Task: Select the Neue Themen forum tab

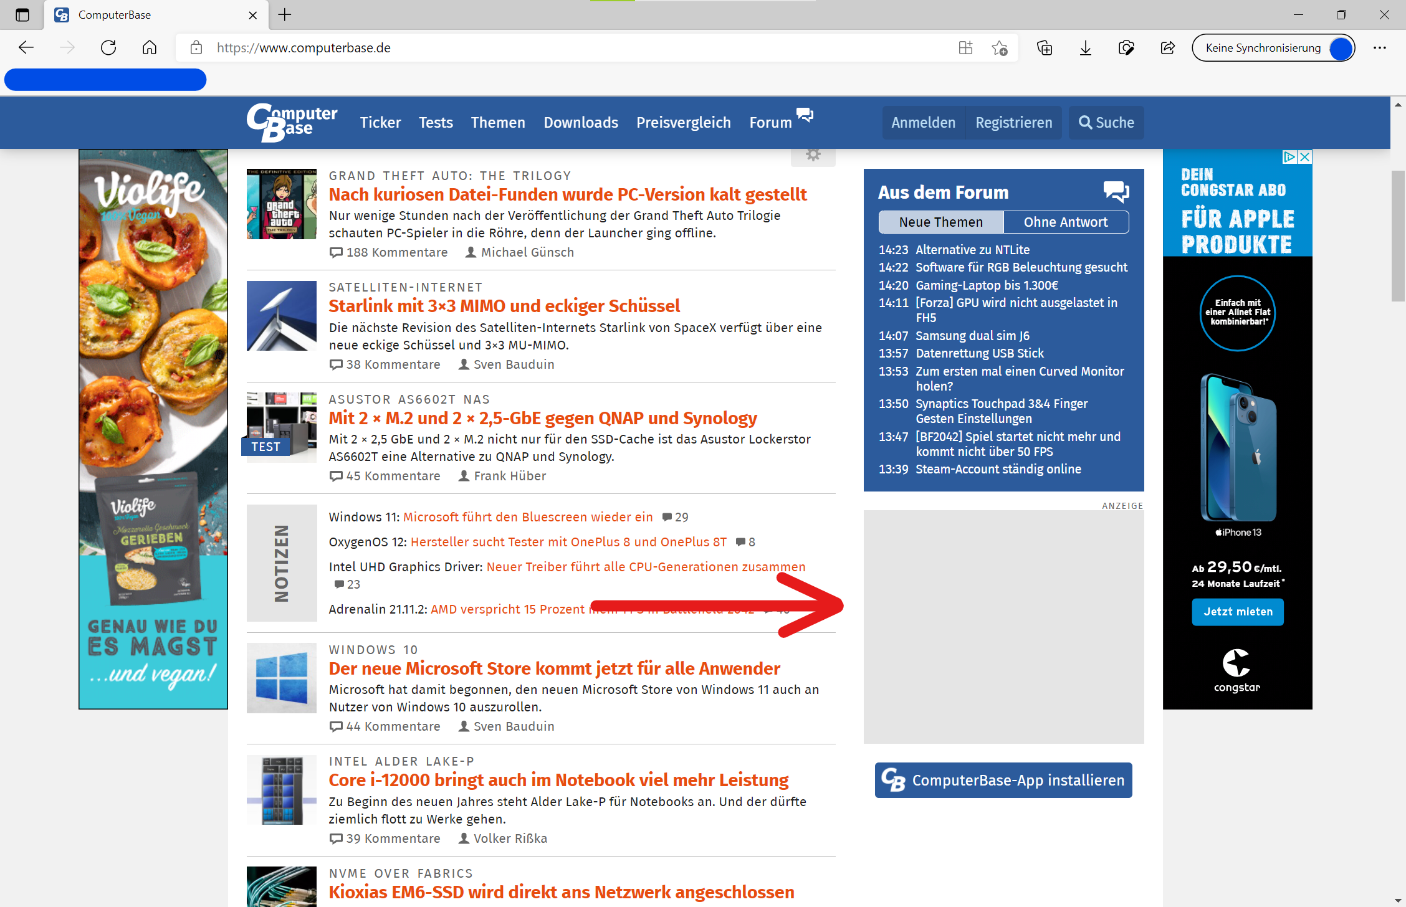Action: [x=941, y=222]
